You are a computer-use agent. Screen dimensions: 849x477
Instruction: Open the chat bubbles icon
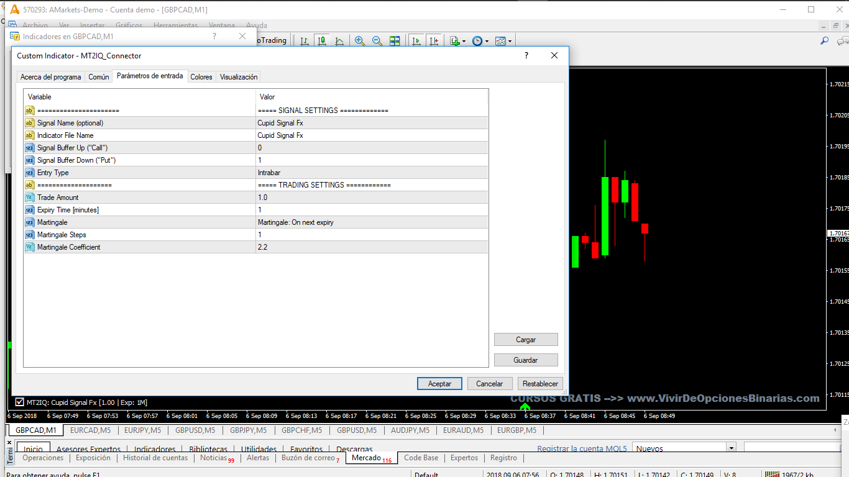point(843,42)
